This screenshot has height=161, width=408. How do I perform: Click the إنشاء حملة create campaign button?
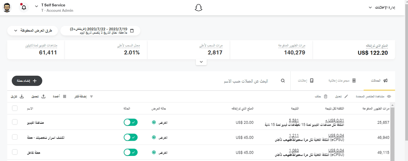pyautogui.click(x=27, y=81)
